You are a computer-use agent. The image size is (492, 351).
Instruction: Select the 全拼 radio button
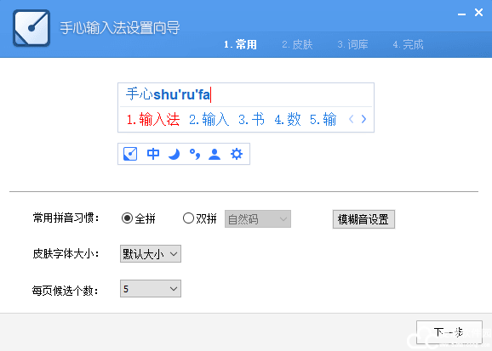(127, 218)
